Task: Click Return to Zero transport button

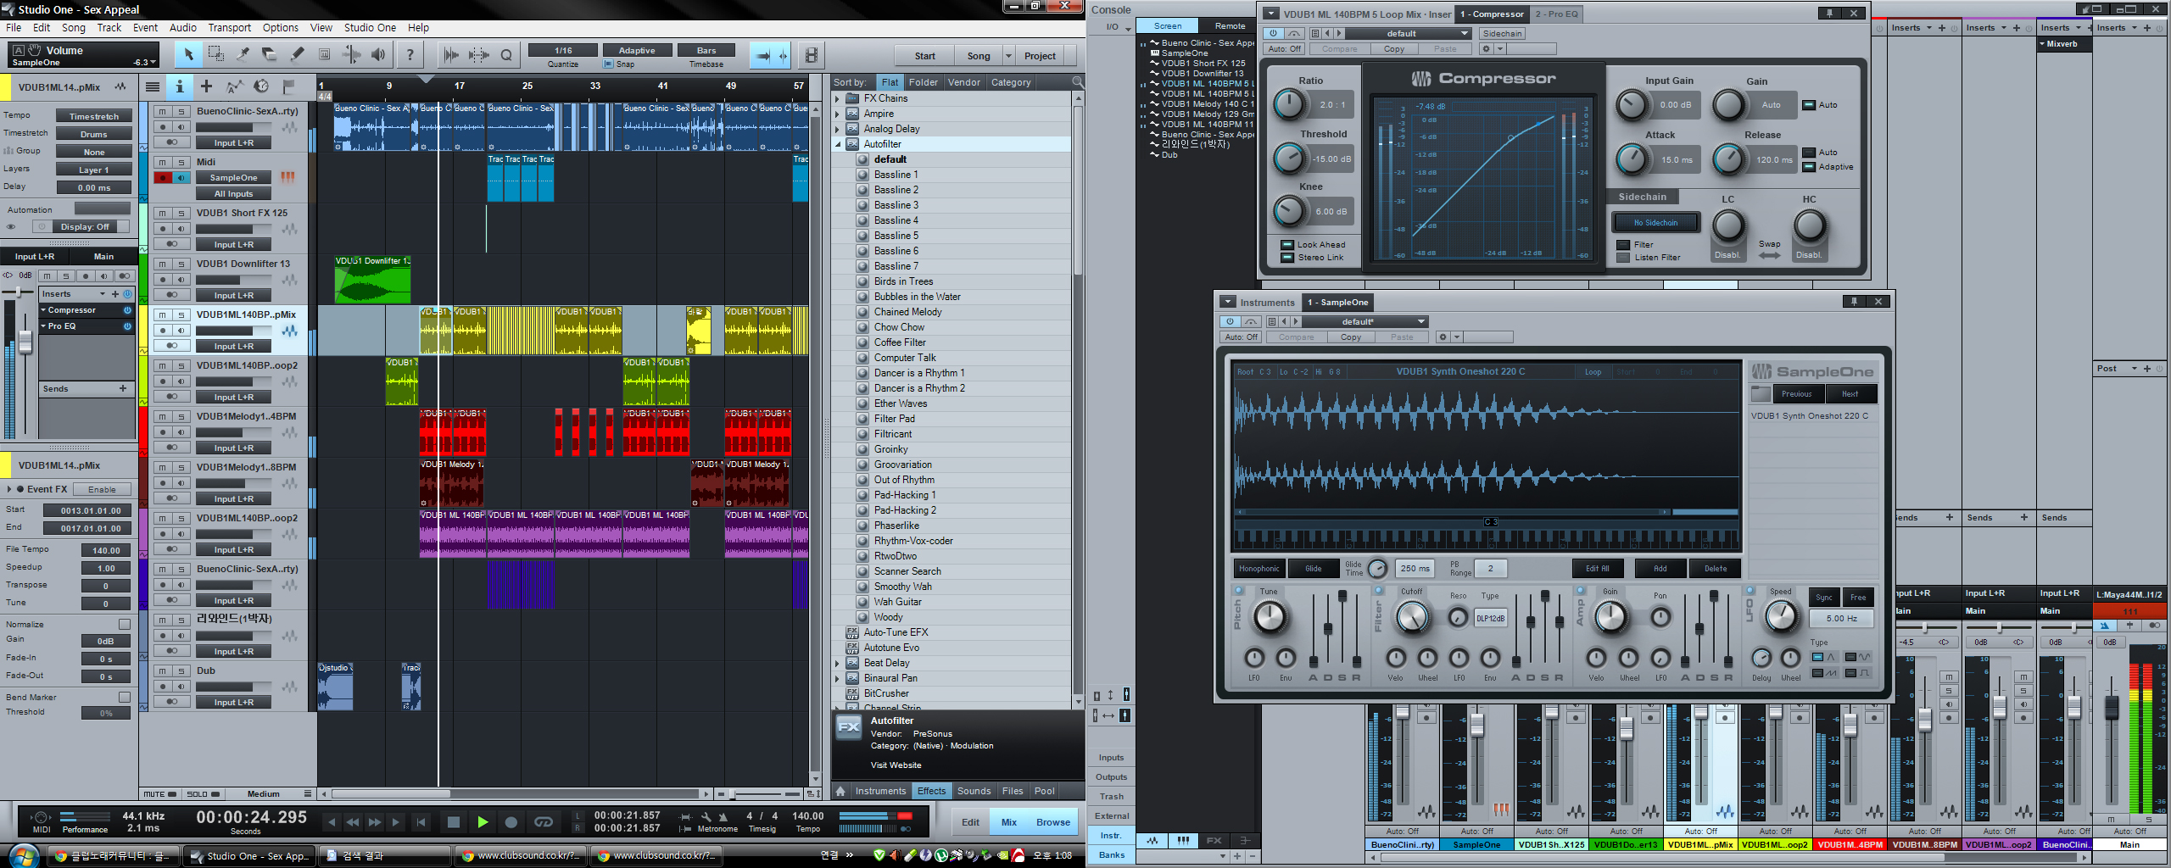Action: pos(421,821)
